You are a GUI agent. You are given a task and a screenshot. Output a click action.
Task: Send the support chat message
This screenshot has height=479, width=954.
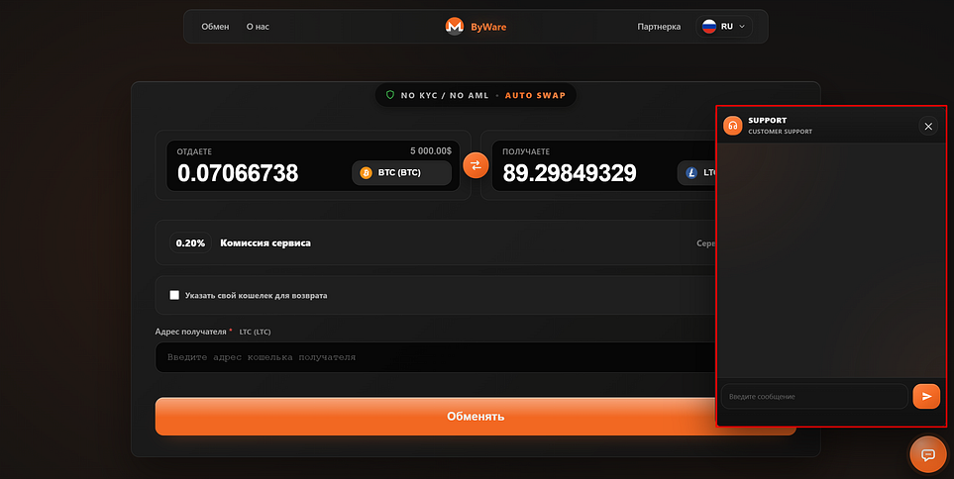(x=925, y=396)
